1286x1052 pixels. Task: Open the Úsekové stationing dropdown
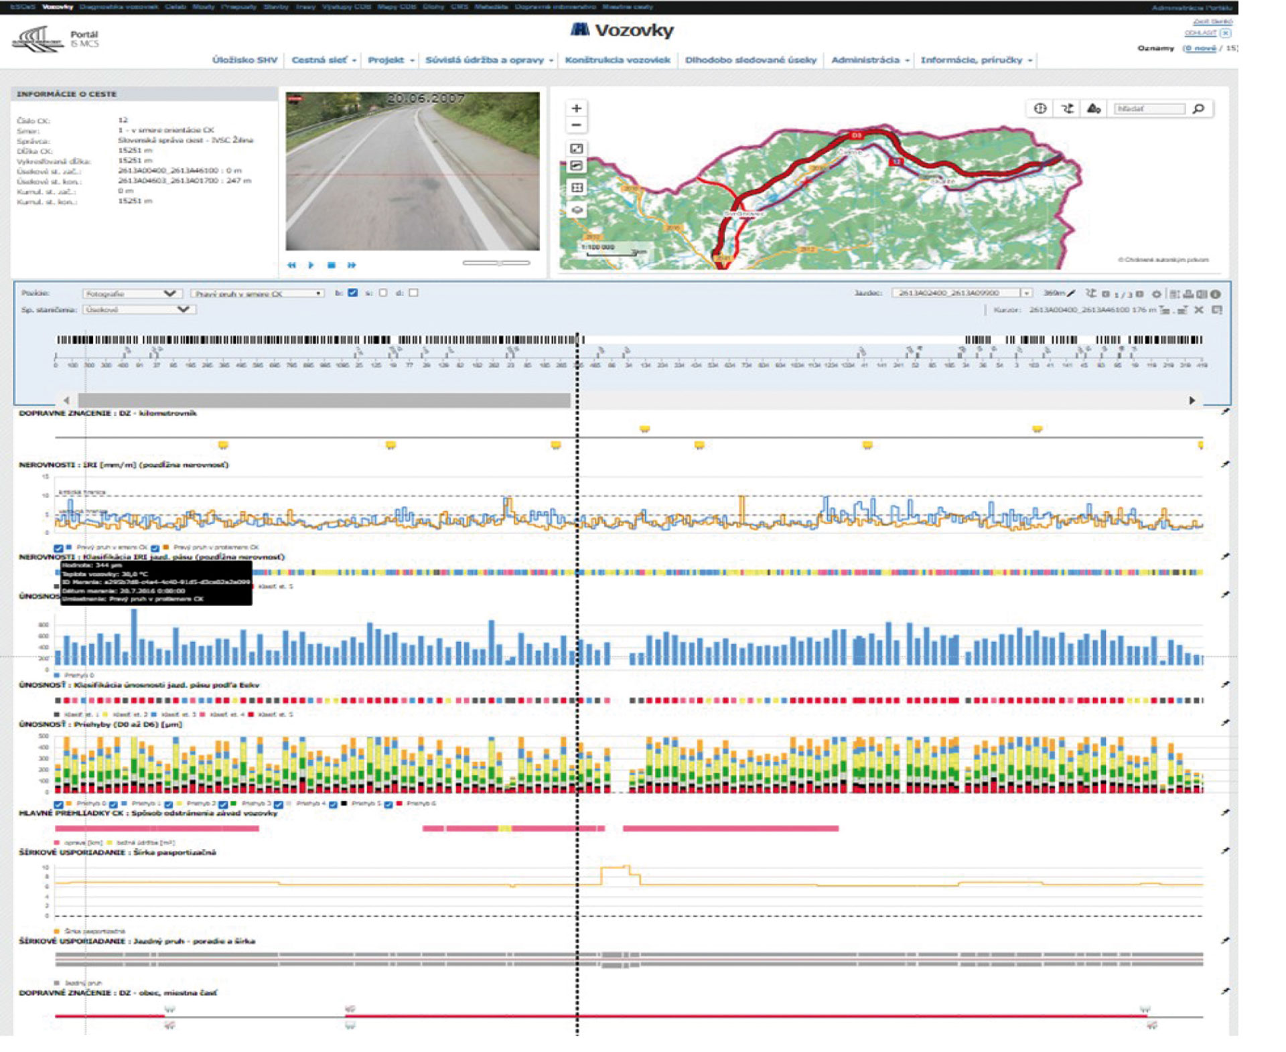point(137,309)
